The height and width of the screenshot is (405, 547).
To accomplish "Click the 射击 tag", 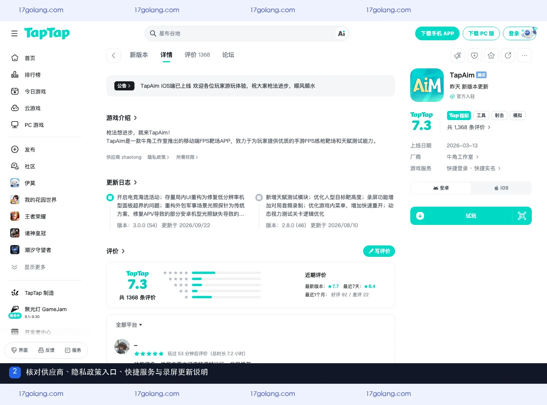I will click(x=500, y=115).
